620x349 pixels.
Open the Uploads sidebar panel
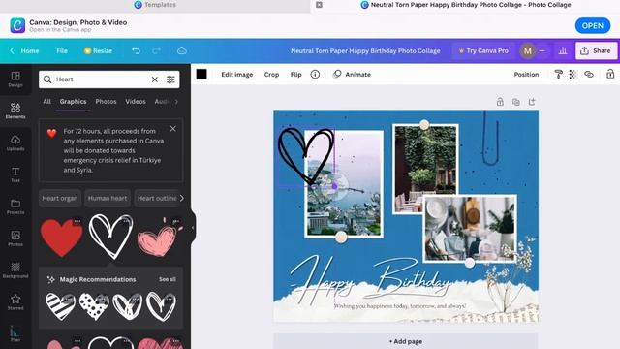[15, 143]
